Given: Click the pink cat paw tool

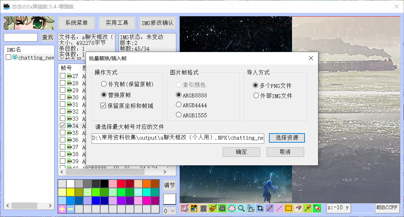Looking at the screenshot, I should click(x=232, y=208).
